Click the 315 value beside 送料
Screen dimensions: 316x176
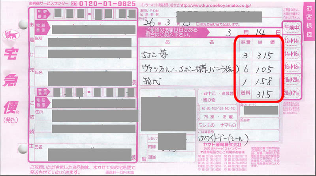click(x=264, y=94)
